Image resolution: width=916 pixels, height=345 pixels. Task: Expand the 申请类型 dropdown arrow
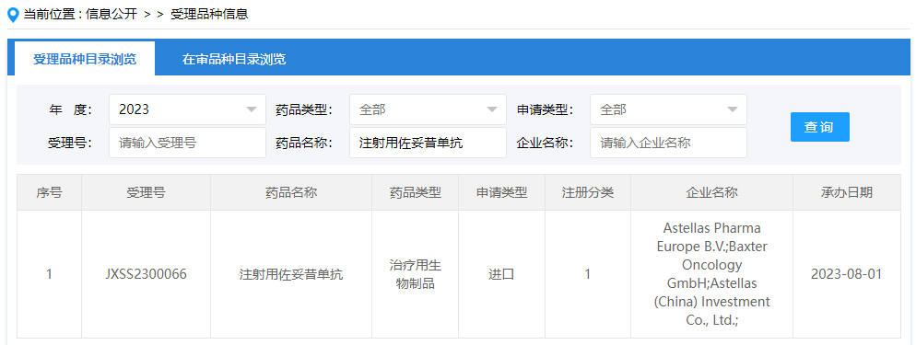(x=732, y=109)
